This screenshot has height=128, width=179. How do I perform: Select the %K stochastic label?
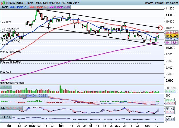(x=3, y=108)
